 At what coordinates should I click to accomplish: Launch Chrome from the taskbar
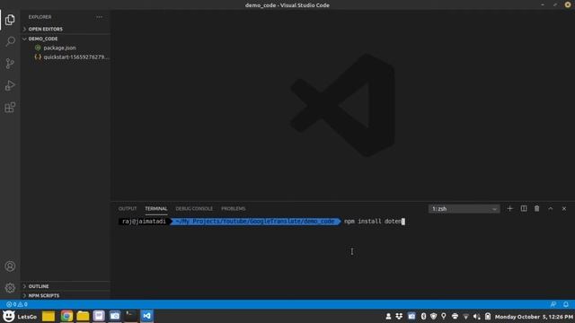click(x=66, y=316)
